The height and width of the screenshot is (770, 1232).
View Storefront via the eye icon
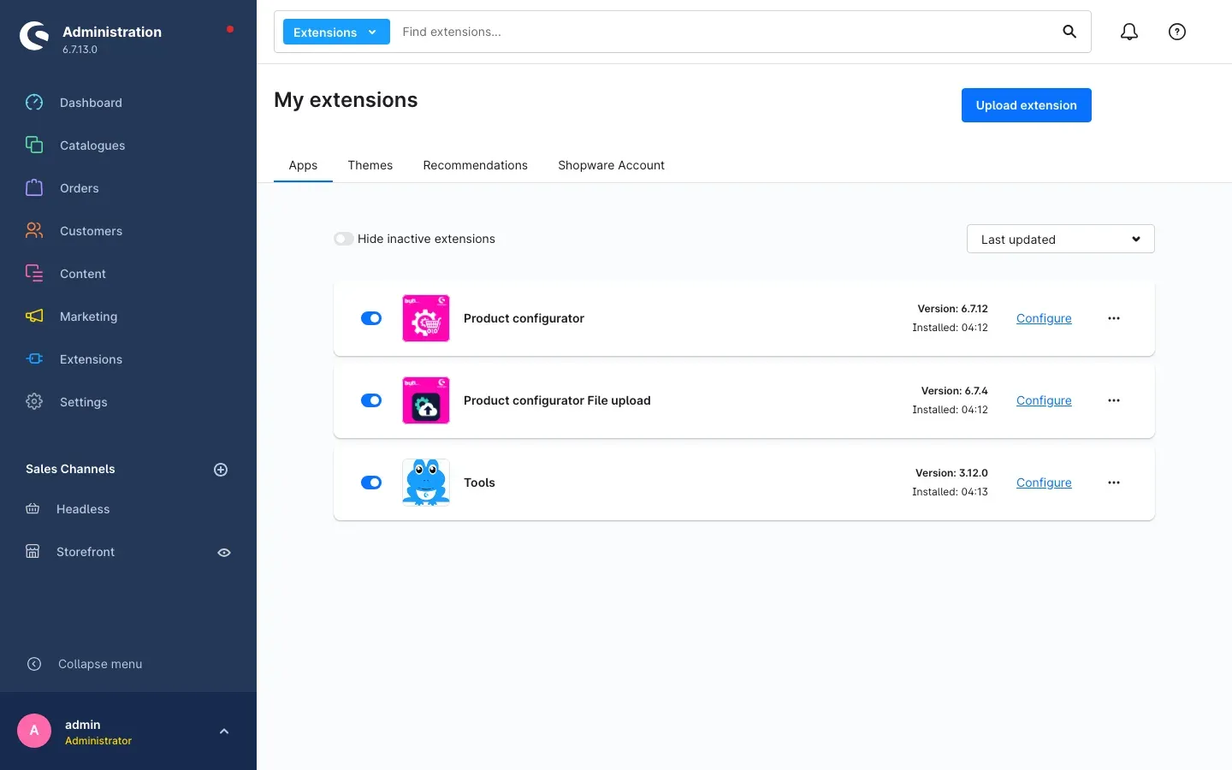[224, 553]
